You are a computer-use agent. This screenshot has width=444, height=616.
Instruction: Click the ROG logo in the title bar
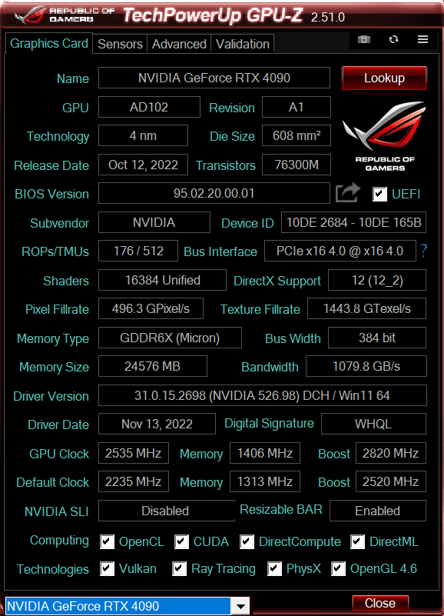point(30,15)
